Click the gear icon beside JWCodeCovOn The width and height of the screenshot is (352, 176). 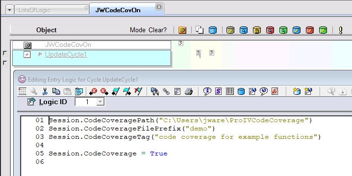[27, 45]
